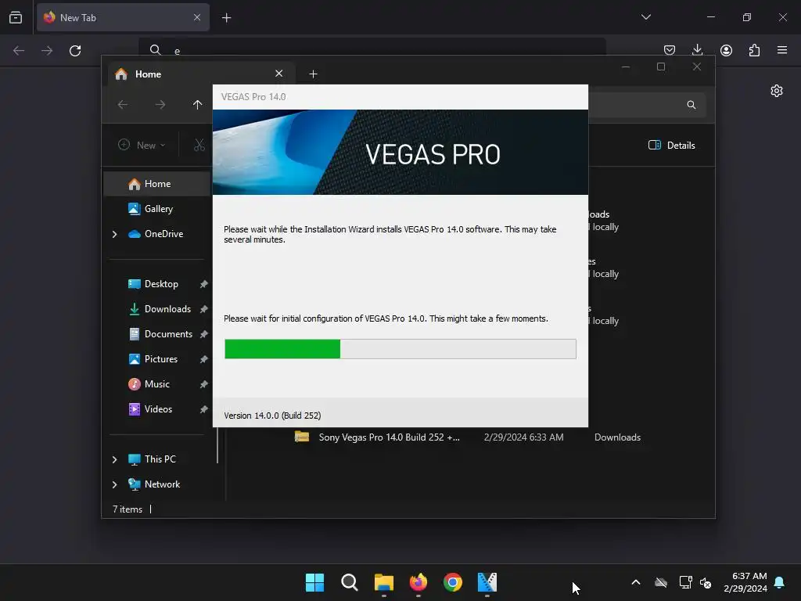The image size is (801, 601).
Task: Open the Windows Start menu
Action: point(314,582)
